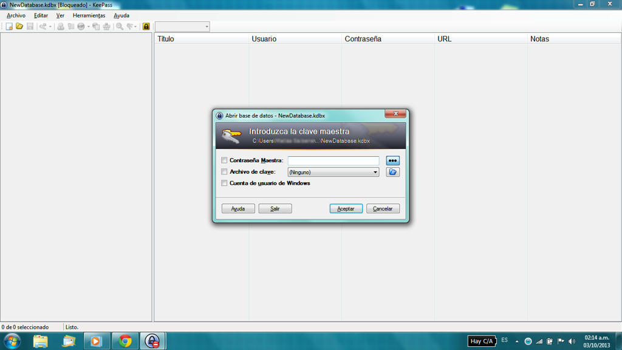Click the Copy URL toolbar icon

(96, 27)
